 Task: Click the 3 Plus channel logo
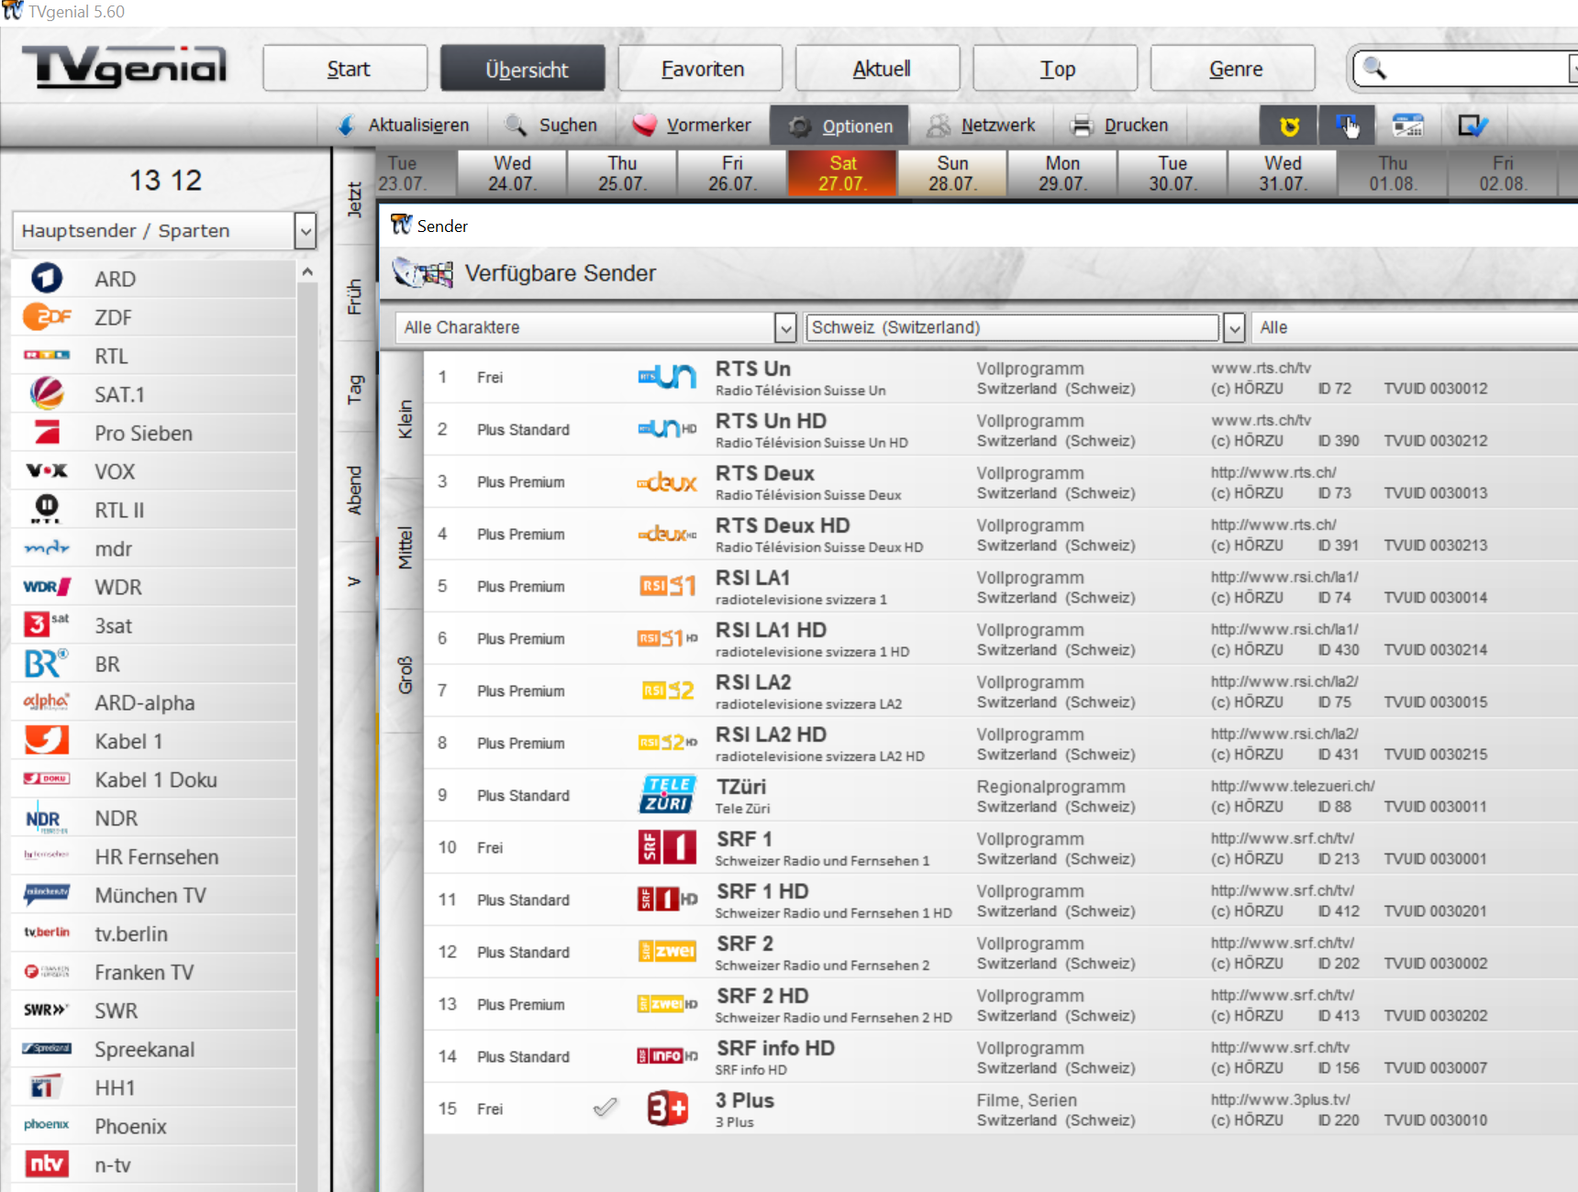(x=667, y=1109)
